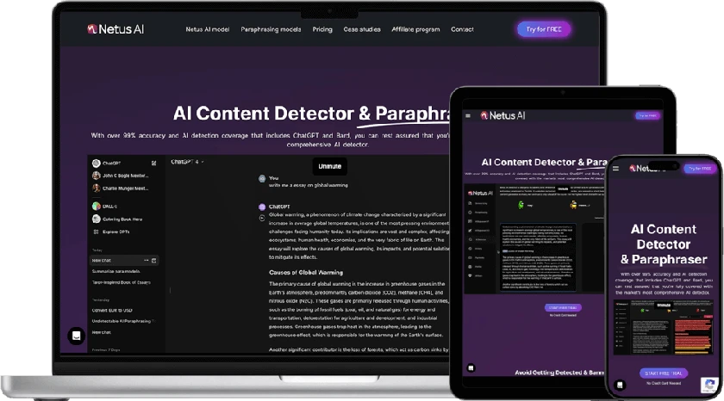
Task: Open Case studies in the top navigation
Action: pyautogui.click(x=362, y=29)
